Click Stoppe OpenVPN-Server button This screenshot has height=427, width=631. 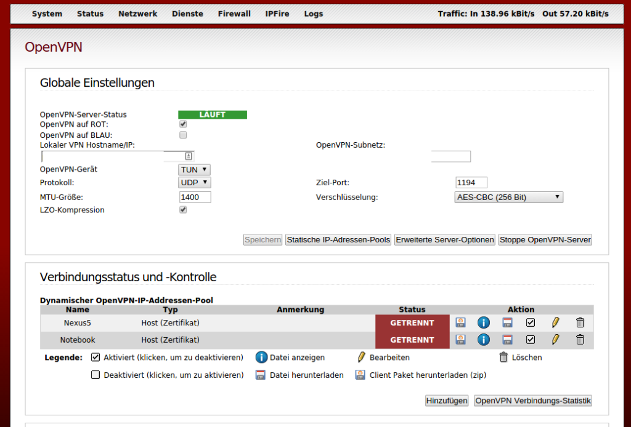[545, 240]
